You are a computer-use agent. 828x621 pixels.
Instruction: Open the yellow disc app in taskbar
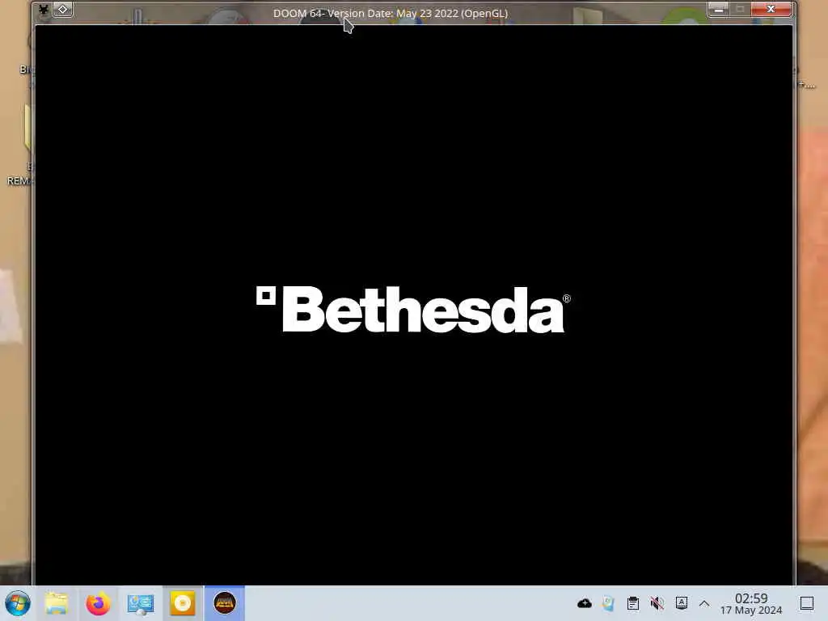tap(183, 603)
